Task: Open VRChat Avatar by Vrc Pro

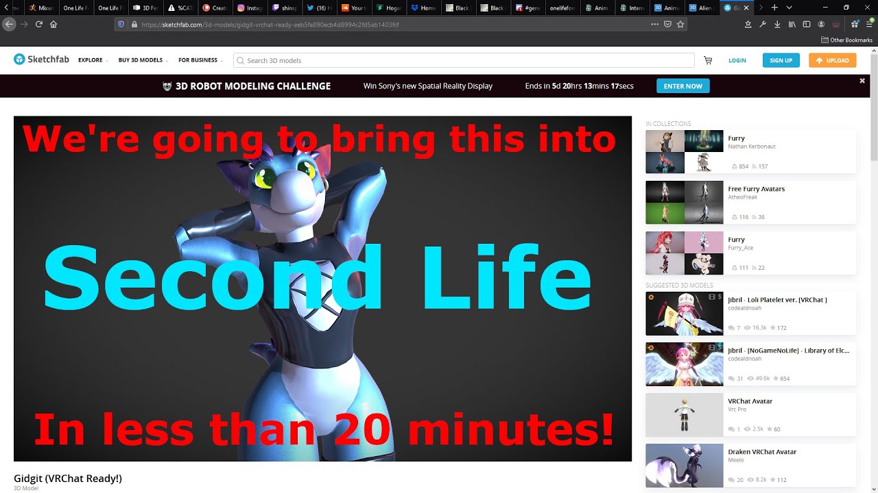Action: point(750,415)
